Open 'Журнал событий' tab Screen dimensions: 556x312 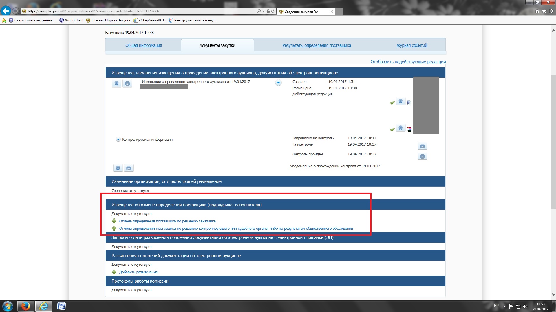coord(411,45)
